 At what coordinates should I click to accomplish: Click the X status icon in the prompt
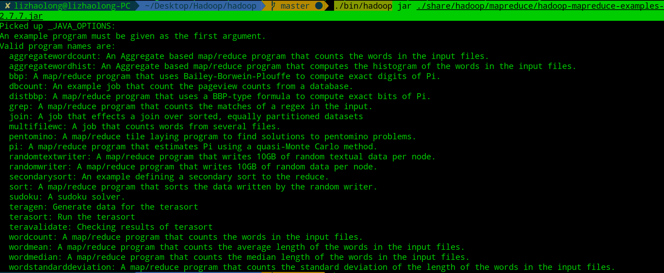coord(8,6)
